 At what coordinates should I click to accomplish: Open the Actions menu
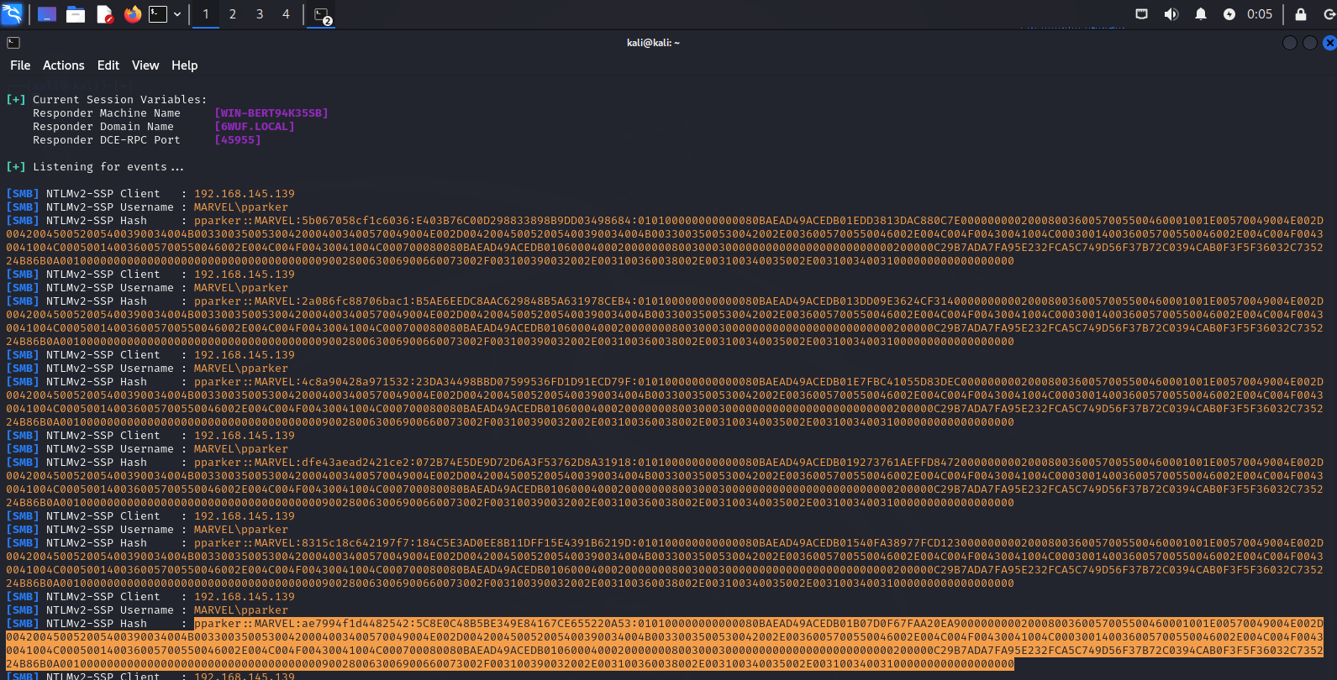tap(64, 65)
